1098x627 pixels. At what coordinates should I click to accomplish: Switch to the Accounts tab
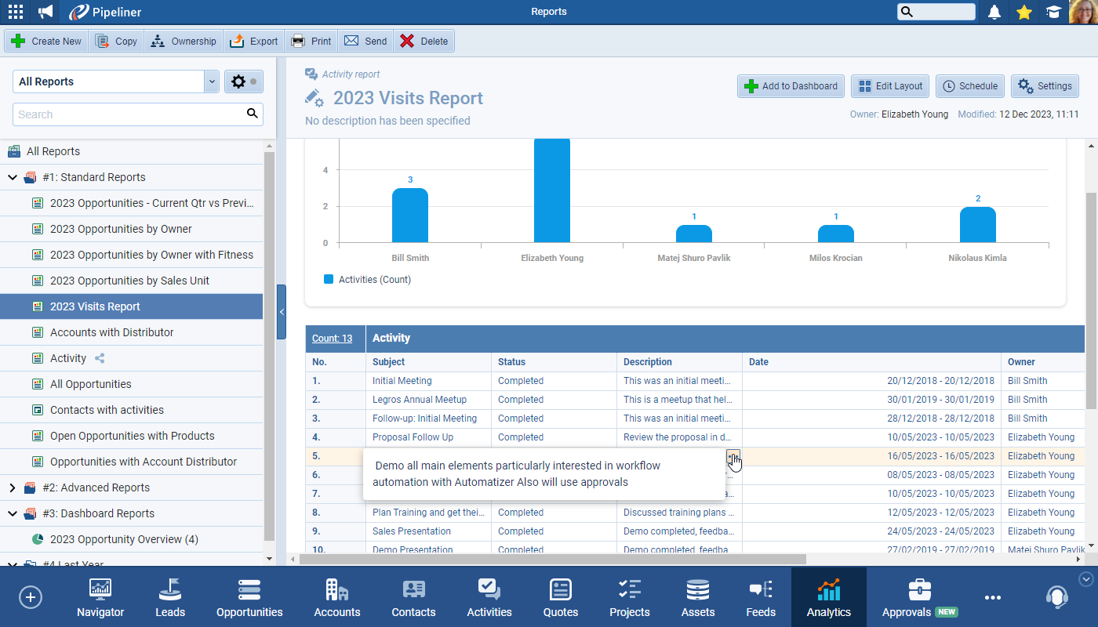click(x=337, y=599)
